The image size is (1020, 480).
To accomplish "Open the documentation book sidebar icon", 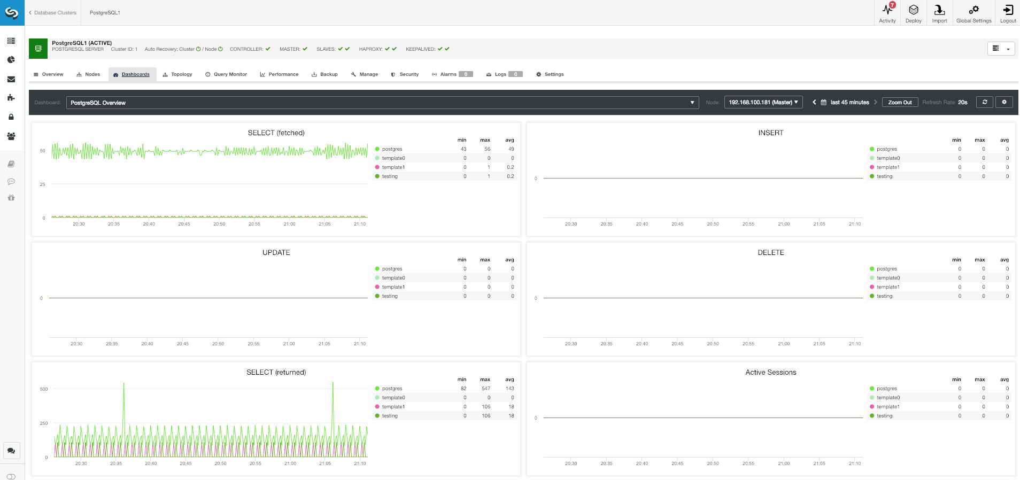I will [11, 164].
